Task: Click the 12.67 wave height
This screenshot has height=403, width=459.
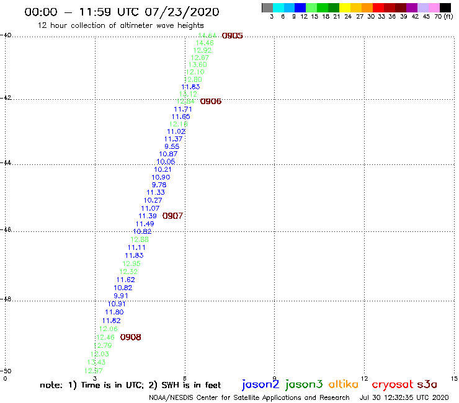Action: tap(200, 58)
